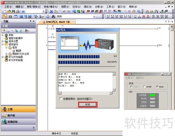
Task: Click the X0 contact on ladder rung
Action: 52,28
